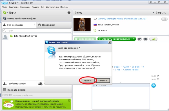Go to Skype home icon
The width and height of the screenshot is (169, 111).
coord(69,13)
